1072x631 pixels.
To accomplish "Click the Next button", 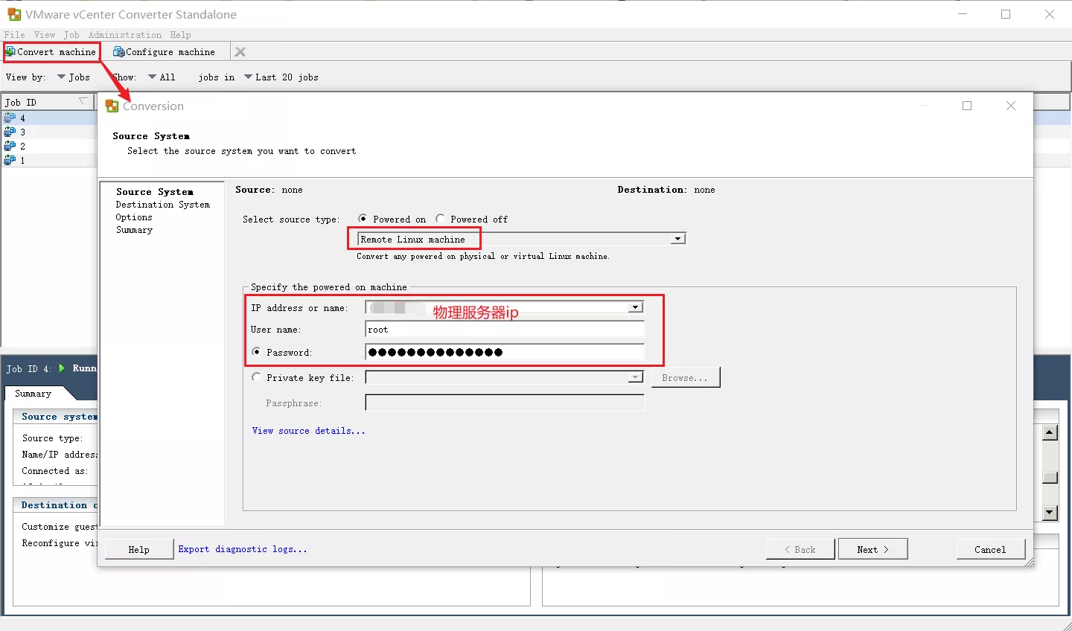I will pos(872,549).
